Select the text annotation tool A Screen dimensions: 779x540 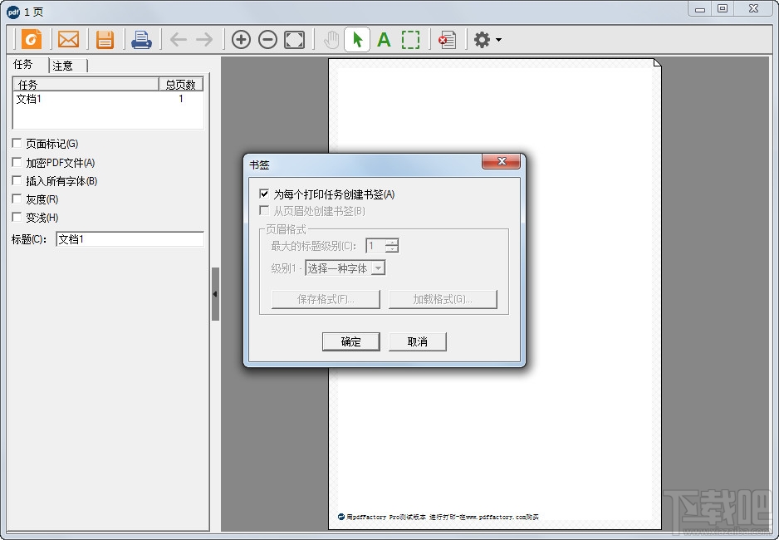384,39
